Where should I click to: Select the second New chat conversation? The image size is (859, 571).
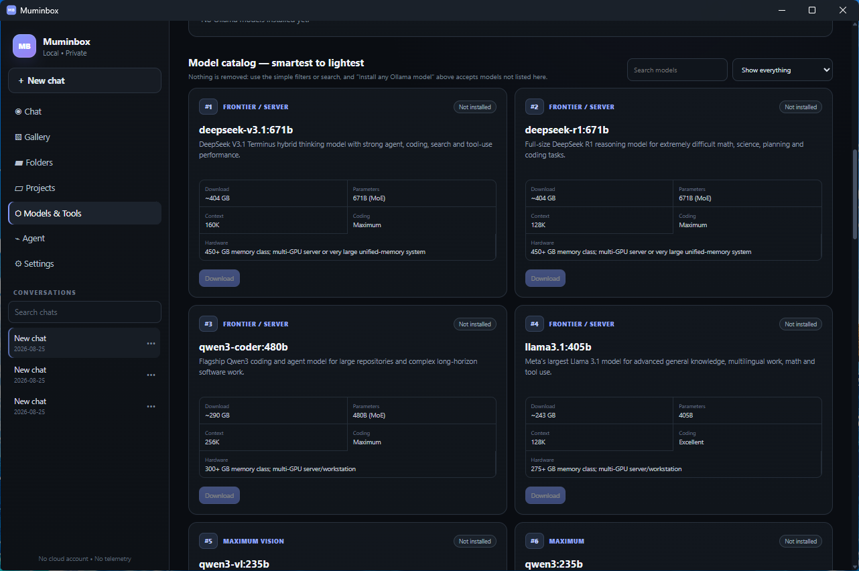[84, 375]
